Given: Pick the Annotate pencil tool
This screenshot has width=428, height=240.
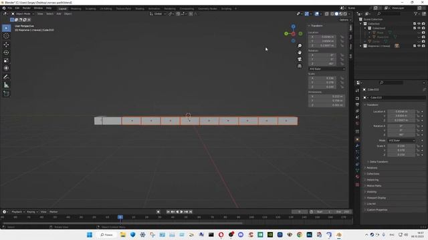Looking at the screenshot, I should point(6,77).
